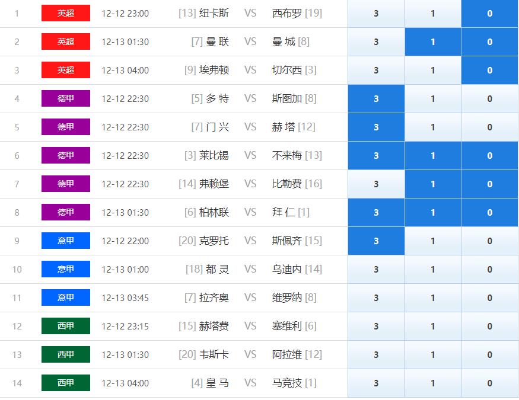Screen dimensions: 519x400
Task: Click the kickoff time 12-13 01:00
Action: 125,270
